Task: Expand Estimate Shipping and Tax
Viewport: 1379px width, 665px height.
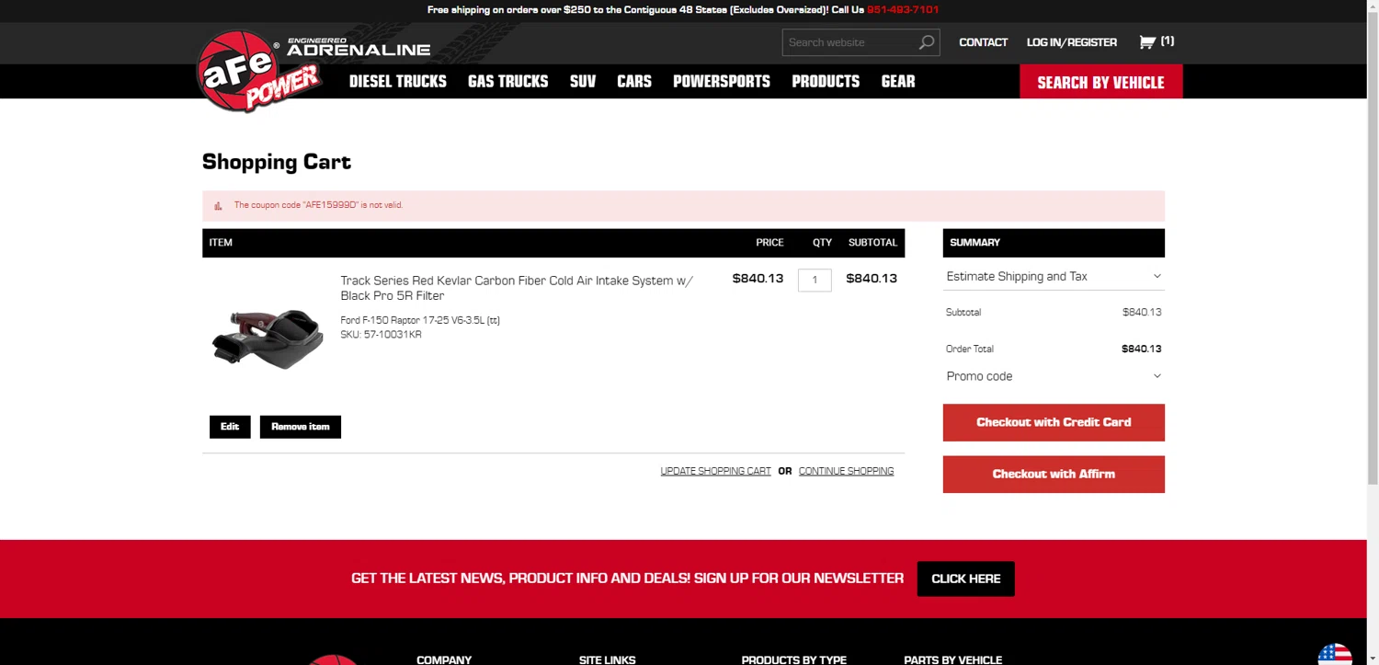Action: coord(1054,277)
